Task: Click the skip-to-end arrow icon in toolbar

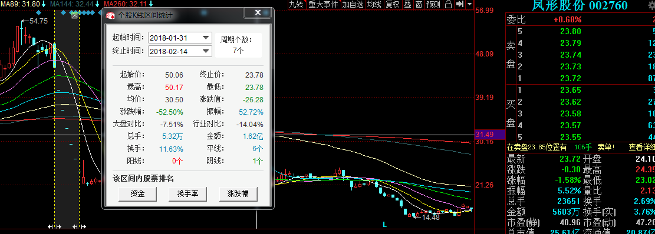Action: click(x=459, y=5)
